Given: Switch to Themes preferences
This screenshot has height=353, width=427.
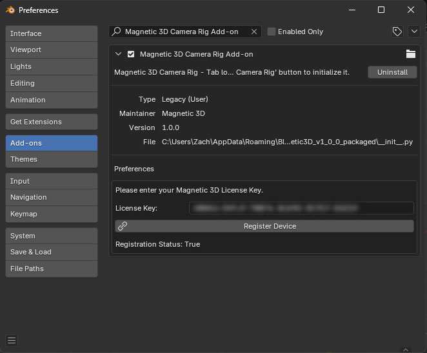Looking at the screenshot, I should pyautogui.click(x=52, y=159).
